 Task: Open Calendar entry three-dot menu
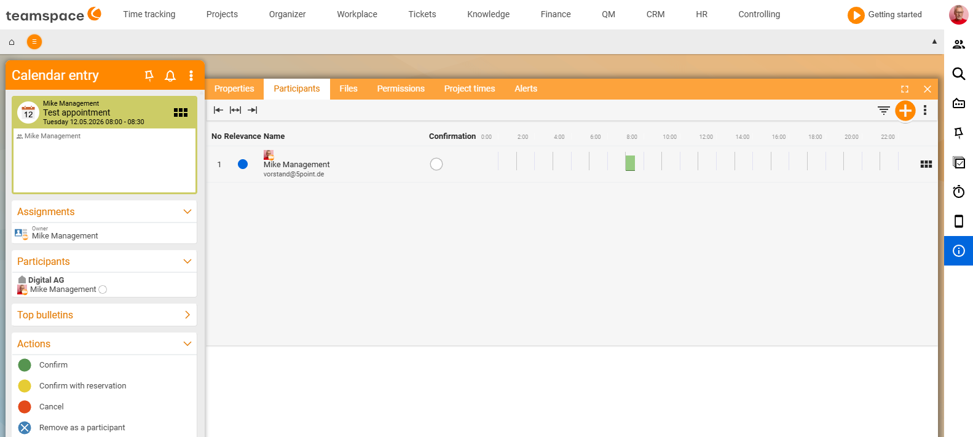point(191,76)
